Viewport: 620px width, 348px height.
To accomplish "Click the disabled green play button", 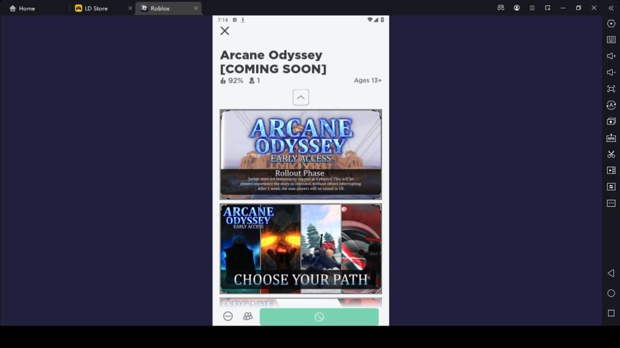I will [320, 316].
